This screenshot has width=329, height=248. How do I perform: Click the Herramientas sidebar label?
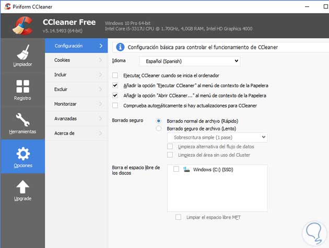coord(22,132)
